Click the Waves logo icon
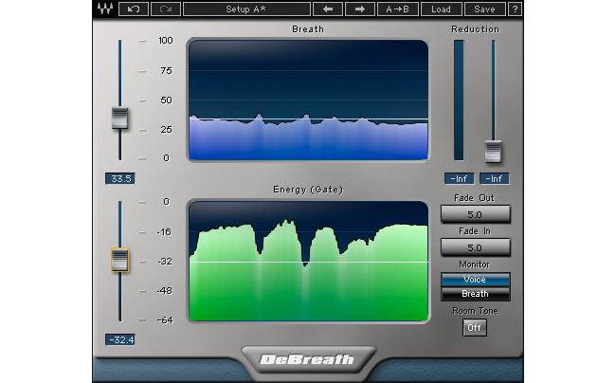 (103, 9)
